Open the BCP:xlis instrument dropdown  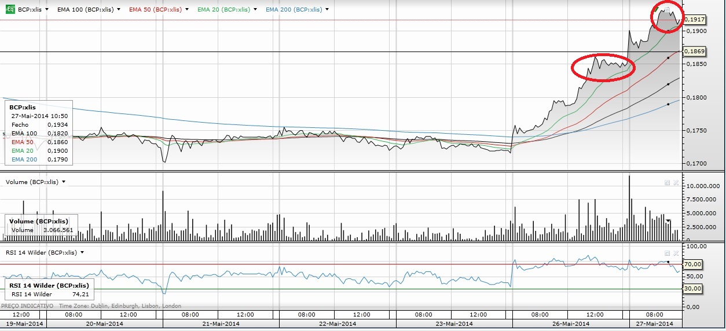(46, 10)
